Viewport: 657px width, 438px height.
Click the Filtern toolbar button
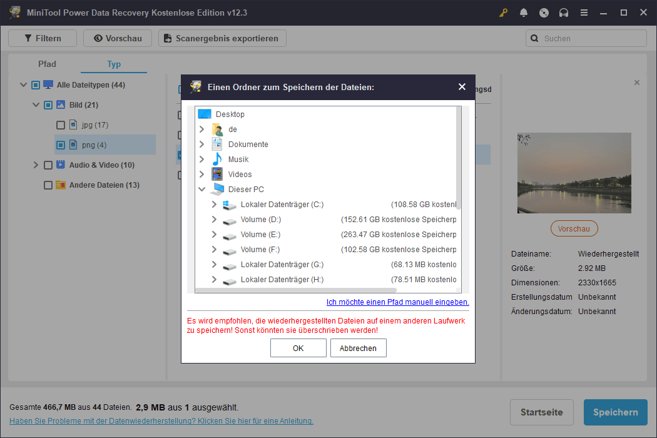(x=43, y=38)
